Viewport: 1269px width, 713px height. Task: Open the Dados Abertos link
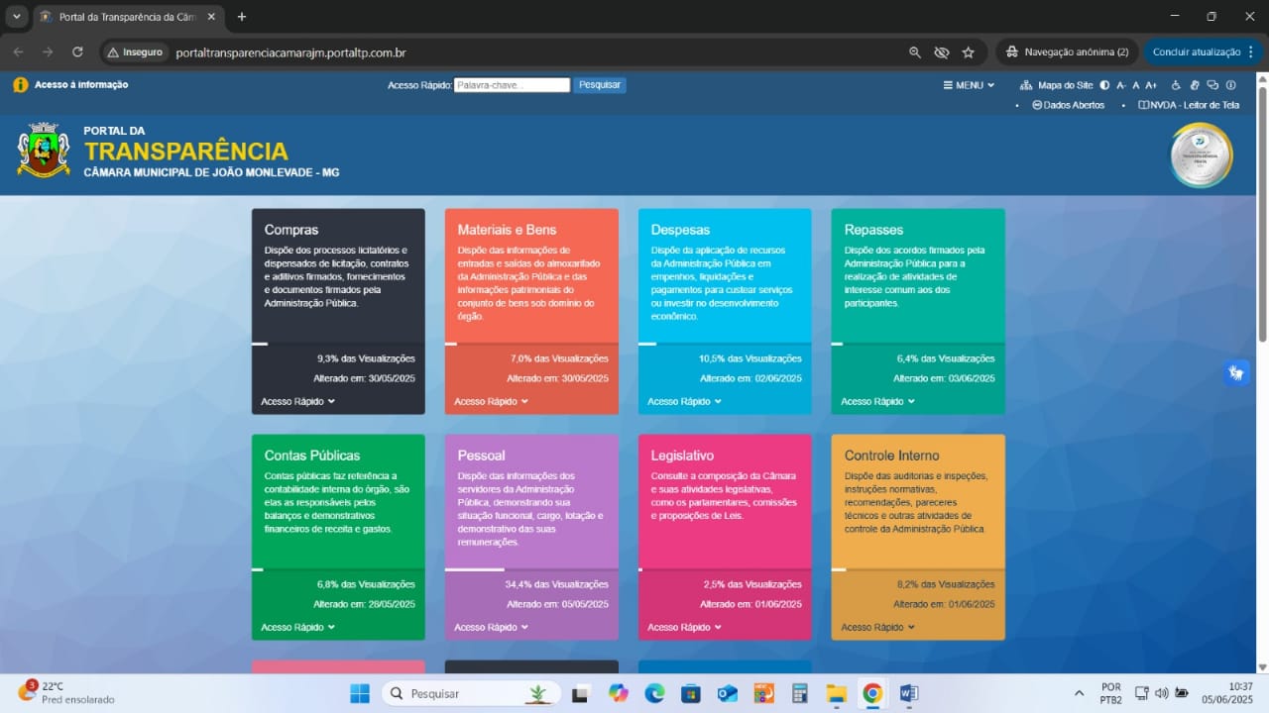[x=1069, y=105]
